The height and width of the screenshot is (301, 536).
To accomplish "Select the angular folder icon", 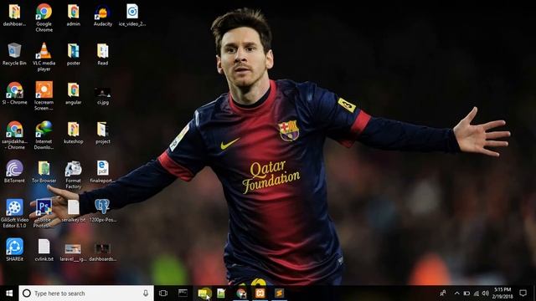I will pos(73,94).
